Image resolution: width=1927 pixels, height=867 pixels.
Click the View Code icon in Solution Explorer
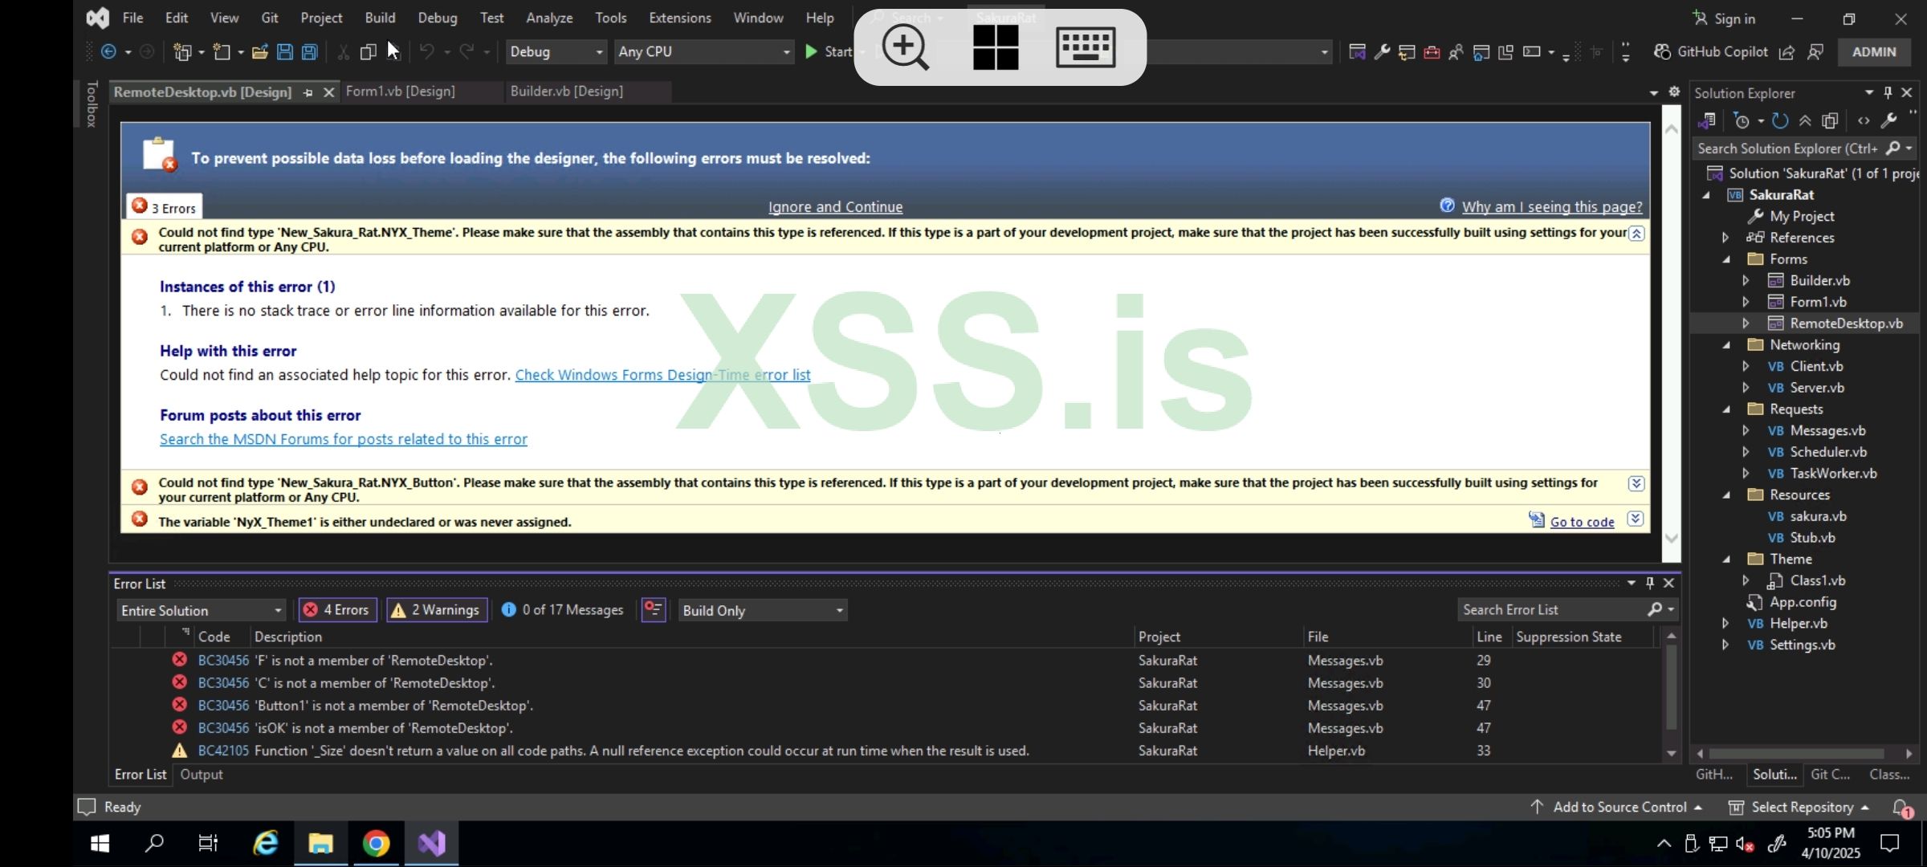[x=1864, y=120]
